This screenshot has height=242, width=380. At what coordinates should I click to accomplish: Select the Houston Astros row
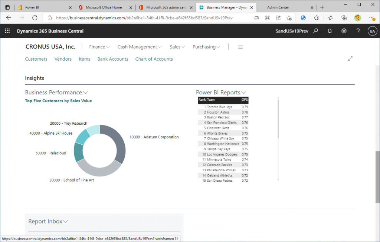tap(223, 112)
